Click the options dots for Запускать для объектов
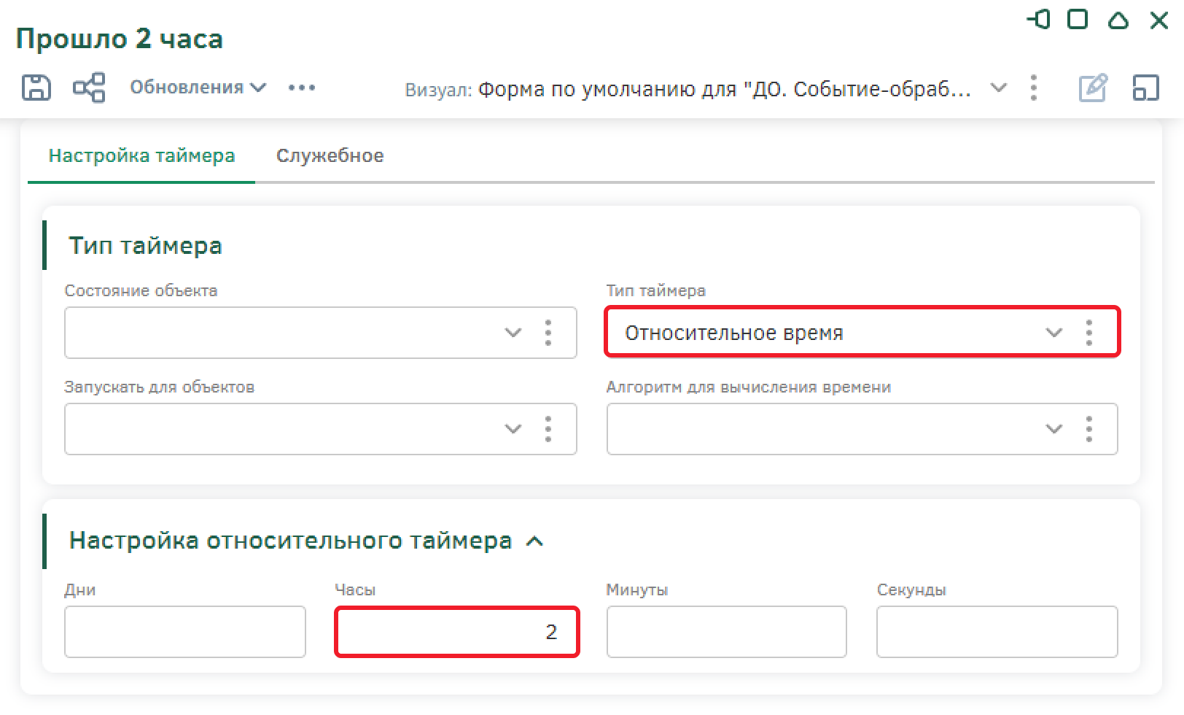This screenshot has width=1184, height=715. pos(548,429)
